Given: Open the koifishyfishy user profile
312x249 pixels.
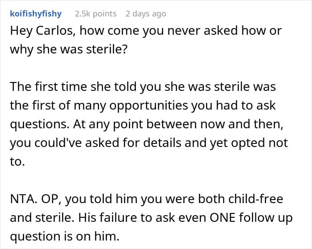Looking at the screenshot, I should pyautogui.click(x=36, y=14).
